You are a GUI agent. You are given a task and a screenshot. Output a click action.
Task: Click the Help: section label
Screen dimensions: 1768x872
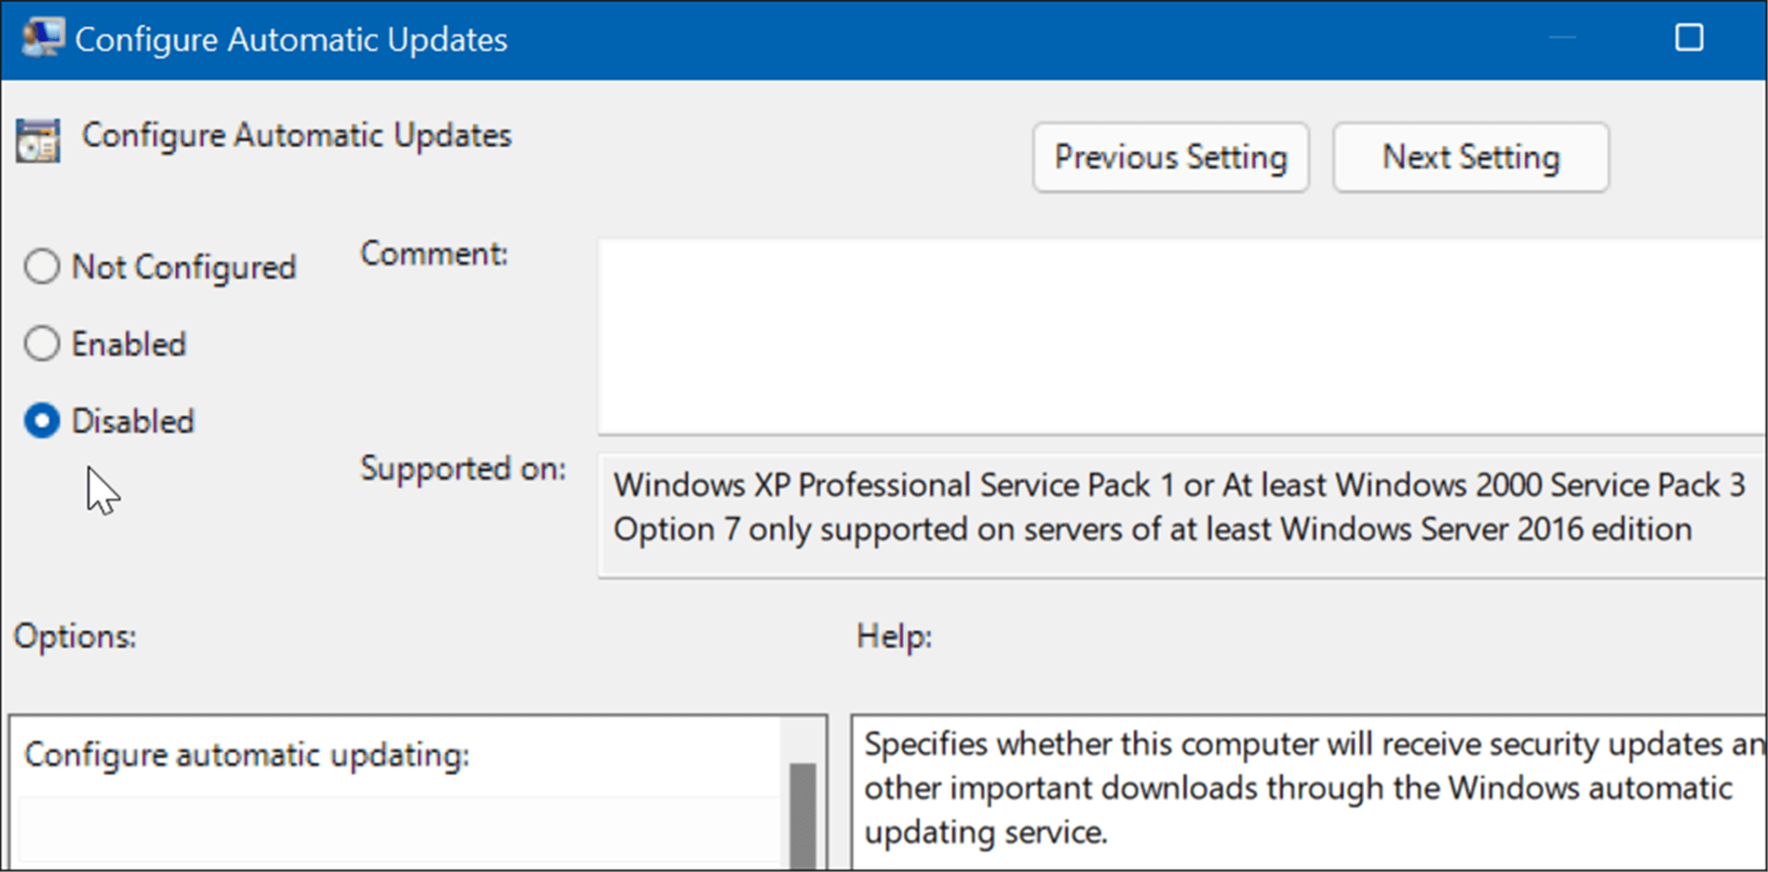point(893,636)
